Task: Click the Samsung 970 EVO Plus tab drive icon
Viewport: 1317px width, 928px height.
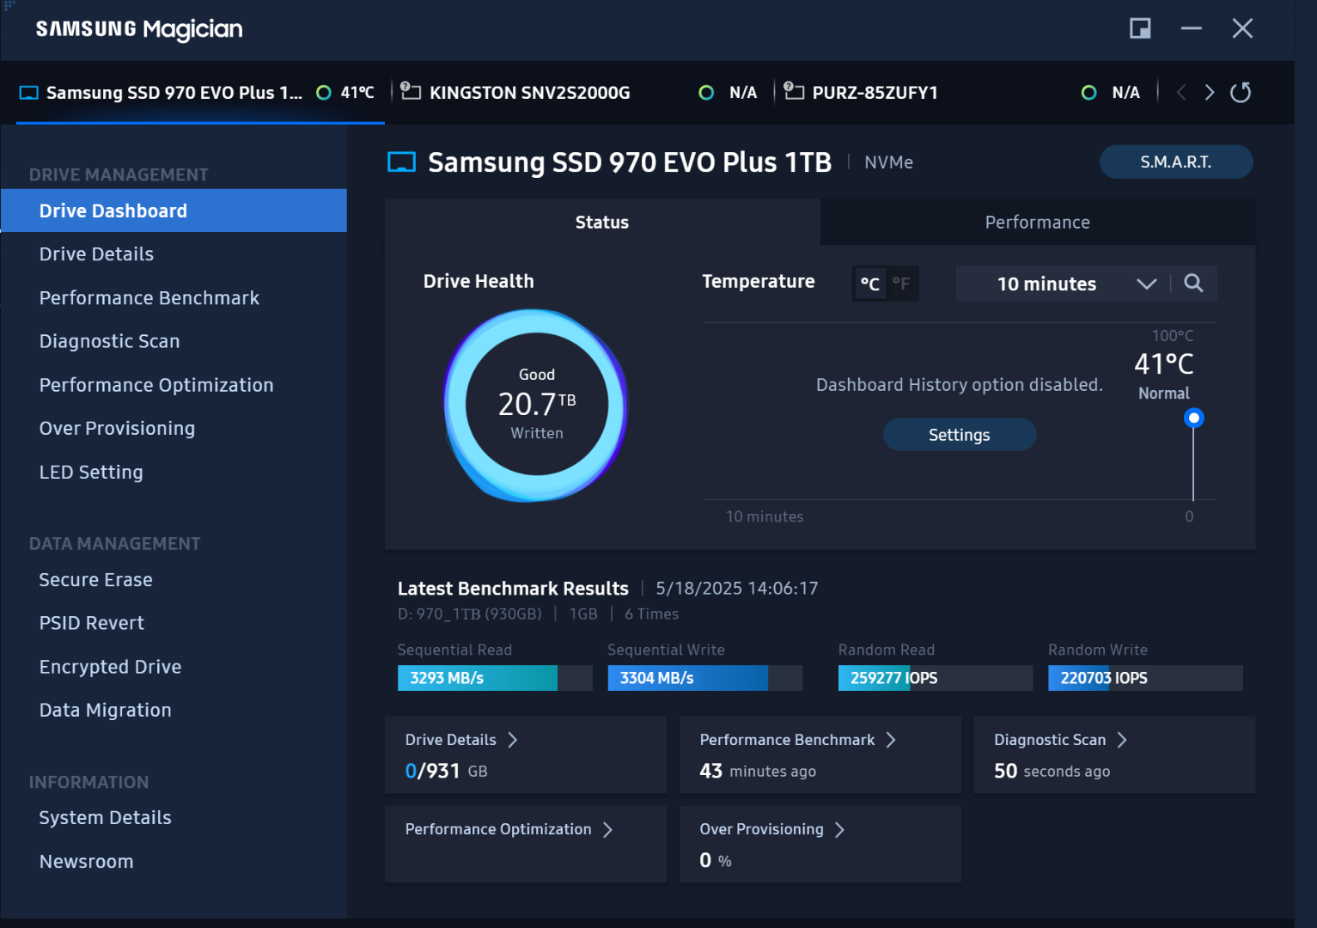Action: pyautogui.click(x=29, y=93)
